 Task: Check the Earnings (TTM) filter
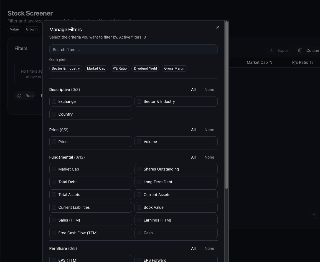pyautogui.click(x=139, y=220)
